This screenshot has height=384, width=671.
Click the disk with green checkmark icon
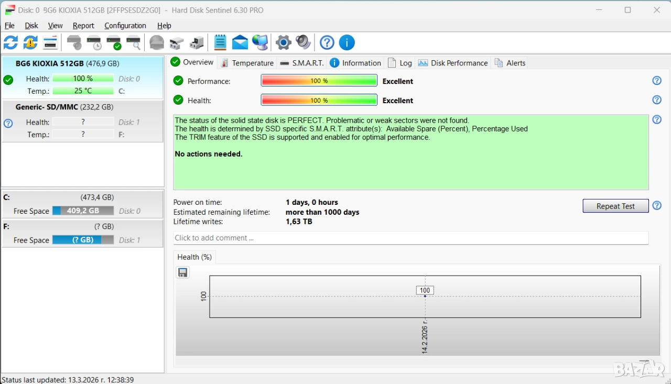114,42
